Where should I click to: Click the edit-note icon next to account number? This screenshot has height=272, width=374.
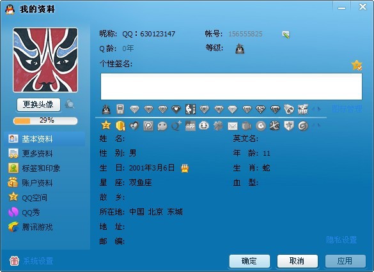tap(286, 34)
